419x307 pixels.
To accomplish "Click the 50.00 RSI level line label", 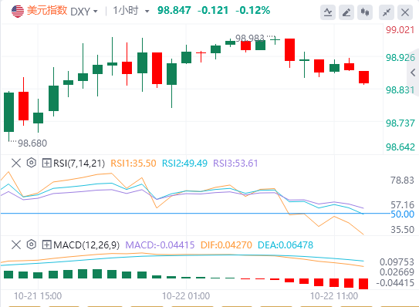I will tap(402, 214).
